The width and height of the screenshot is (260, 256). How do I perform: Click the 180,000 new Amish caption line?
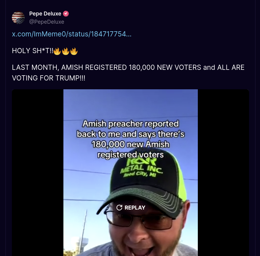click(x=131, y=144)
